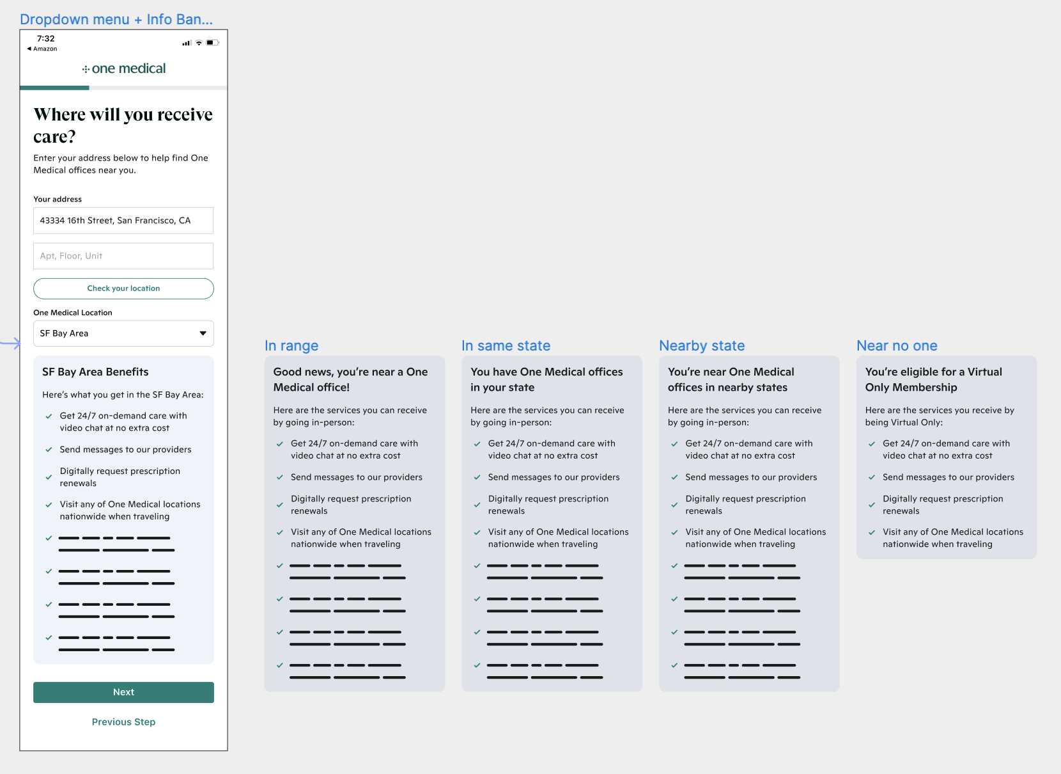Screen dimensions: 1061x774
Task: Click the One Medical Location field label
Action: pos(73,313)
